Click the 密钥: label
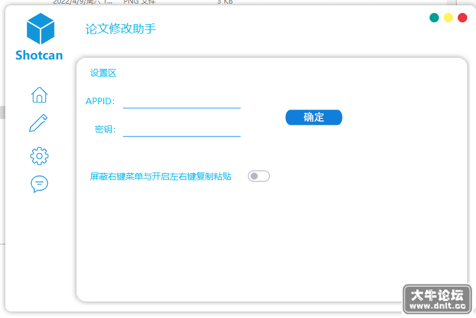 point(105,130)
